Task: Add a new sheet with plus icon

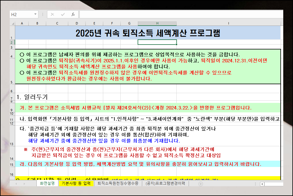Action: 201,184
